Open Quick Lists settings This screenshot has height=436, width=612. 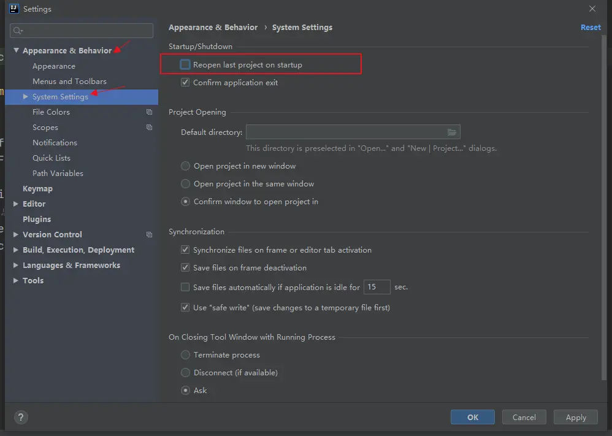click(x=52, y=158)
